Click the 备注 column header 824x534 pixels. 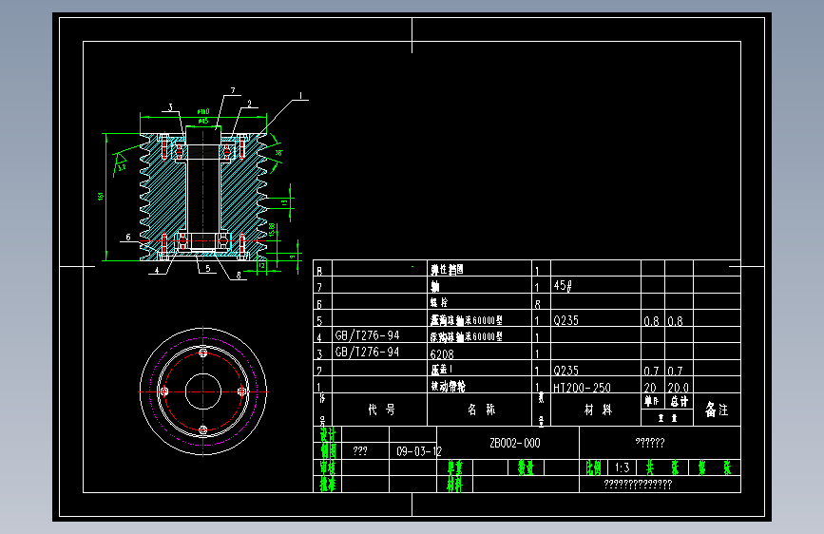[x=717, y=410]
